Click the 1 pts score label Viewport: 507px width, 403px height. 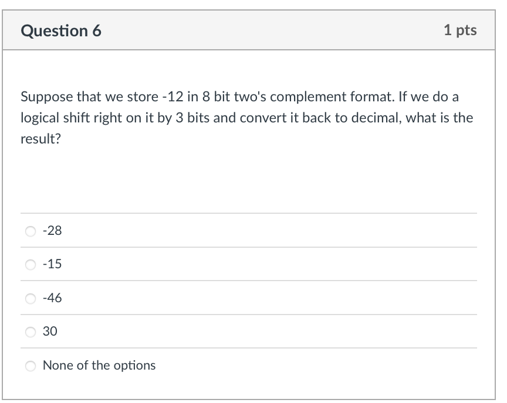(x=460, y=30)
